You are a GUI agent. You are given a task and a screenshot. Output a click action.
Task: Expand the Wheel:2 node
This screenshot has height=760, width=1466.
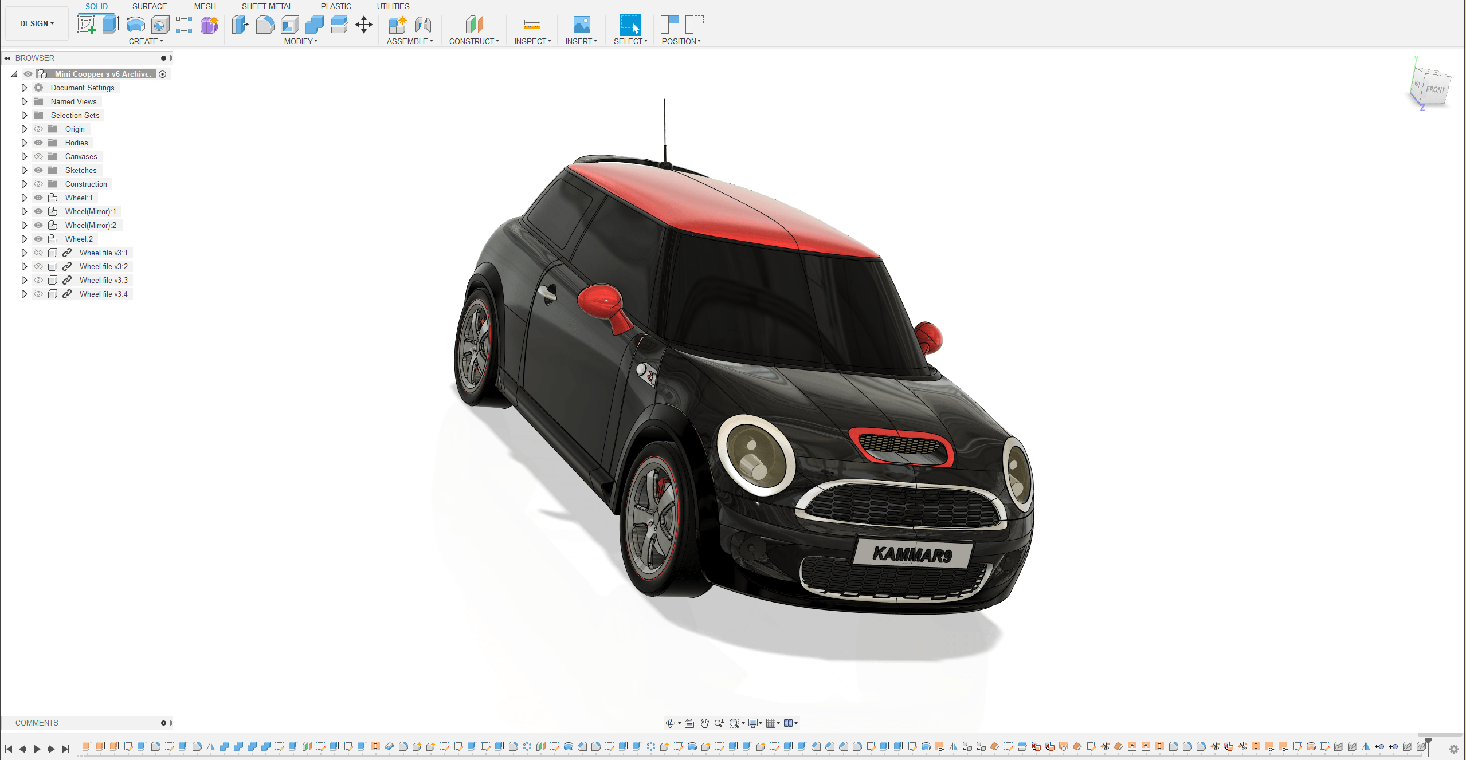pos(24,239)
